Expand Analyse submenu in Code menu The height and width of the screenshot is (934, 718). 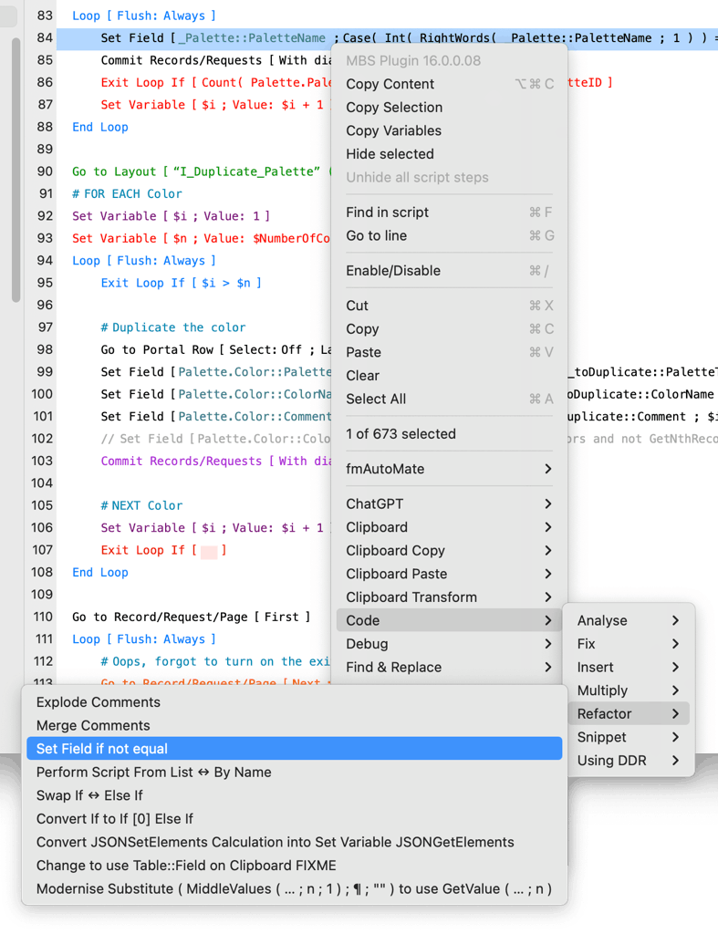point(629,620)
